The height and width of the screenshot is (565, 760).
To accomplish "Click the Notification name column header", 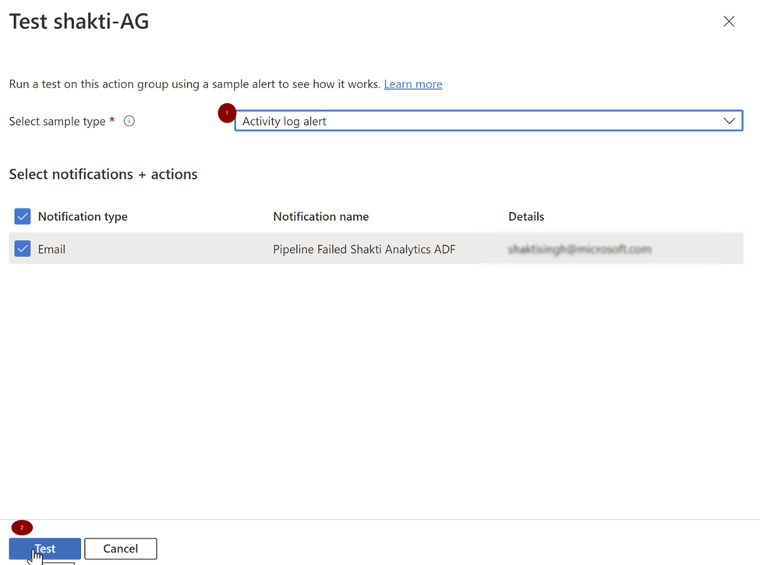I will (x=321, y=216).
